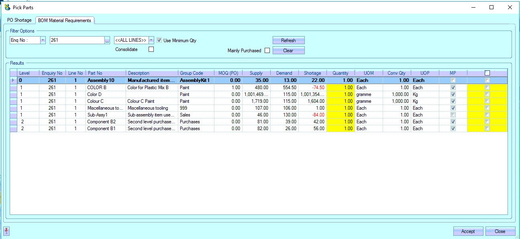This screenshot has width=520, height=239.
Task: Switch to the PO Shortage tab
Action: 19,20
